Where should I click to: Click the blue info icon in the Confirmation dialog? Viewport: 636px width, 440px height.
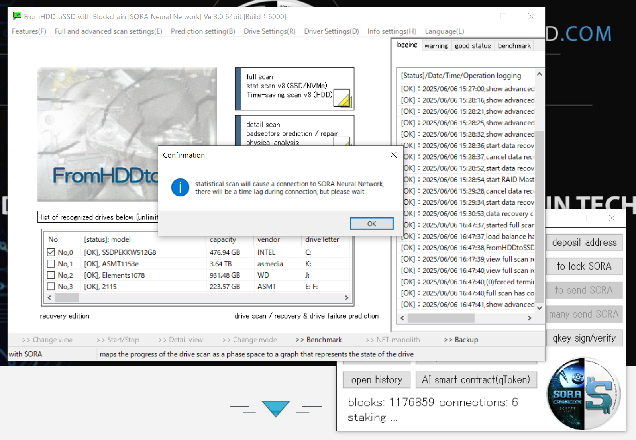click(x=180, y=188)
